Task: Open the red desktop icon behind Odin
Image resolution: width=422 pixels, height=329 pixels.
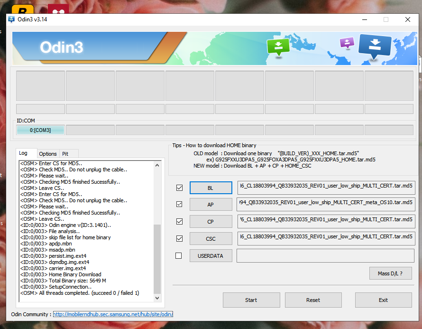Action: (58, 9)
